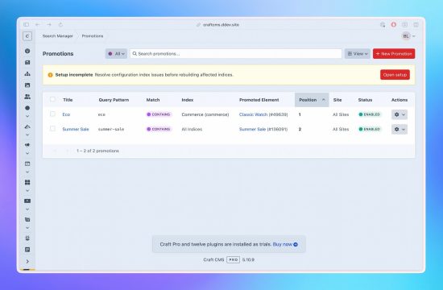443x290 pixels.
Task: Click the shopping cart icon in sidebar
Action: point(27,220)
